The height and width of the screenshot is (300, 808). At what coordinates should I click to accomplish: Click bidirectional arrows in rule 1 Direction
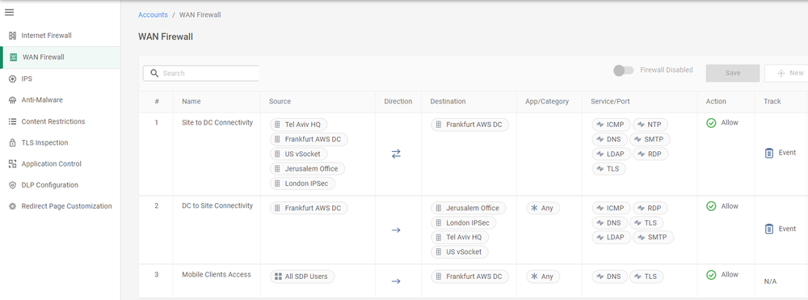[x=396, y=154]
